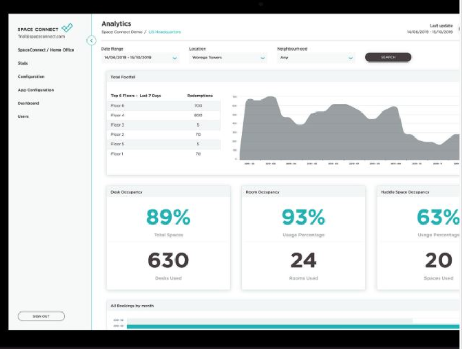Click the Top 6 Floors column header
This screenshot has height=349, width=462.
click(136, 96)
